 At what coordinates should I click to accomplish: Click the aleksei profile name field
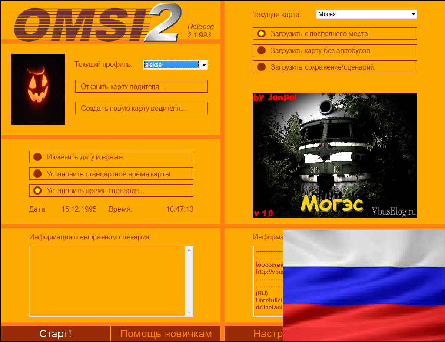171,65
